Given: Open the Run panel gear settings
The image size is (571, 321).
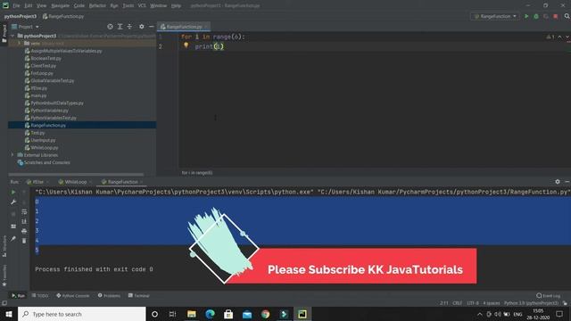Looking at the screenshot, I should coord(557,182).
